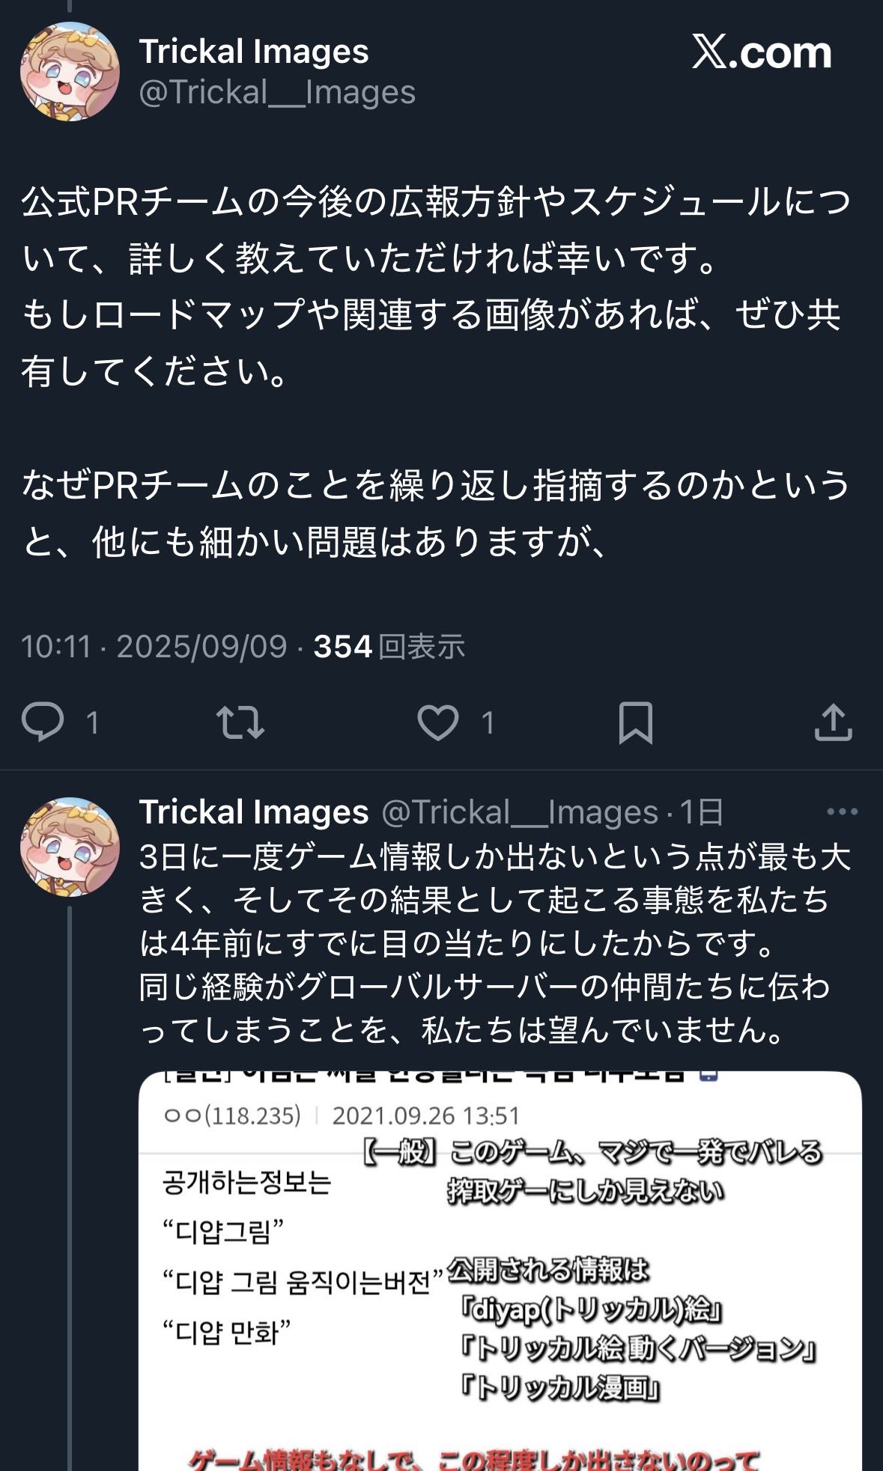Open the attached Korean screenshot image

point(500,1273)
